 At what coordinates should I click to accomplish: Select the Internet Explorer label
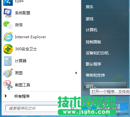click(31, 37)
